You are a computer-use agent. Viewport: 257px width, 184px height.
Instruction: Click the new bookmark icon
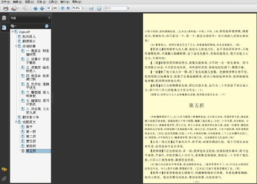point(47,26)
